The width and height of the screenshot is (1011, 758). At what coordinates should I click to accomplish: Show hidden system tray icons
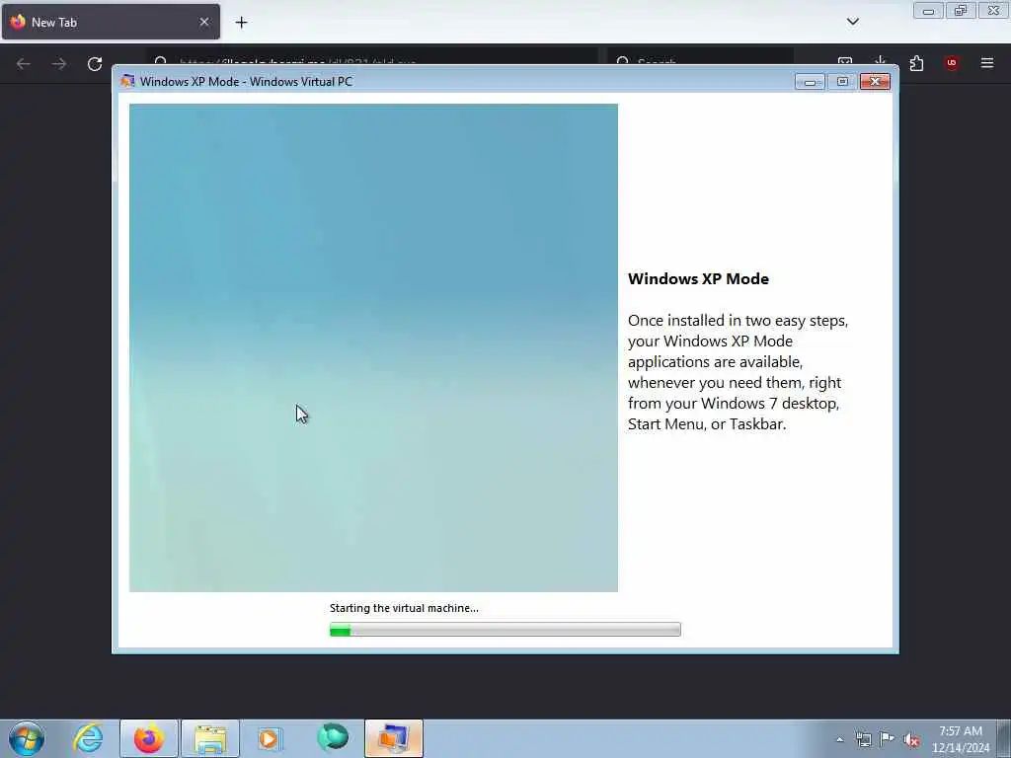tap(839, 739)
